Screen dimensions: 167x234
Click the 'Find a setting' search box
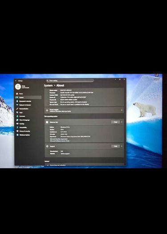(x=70, y=81)
